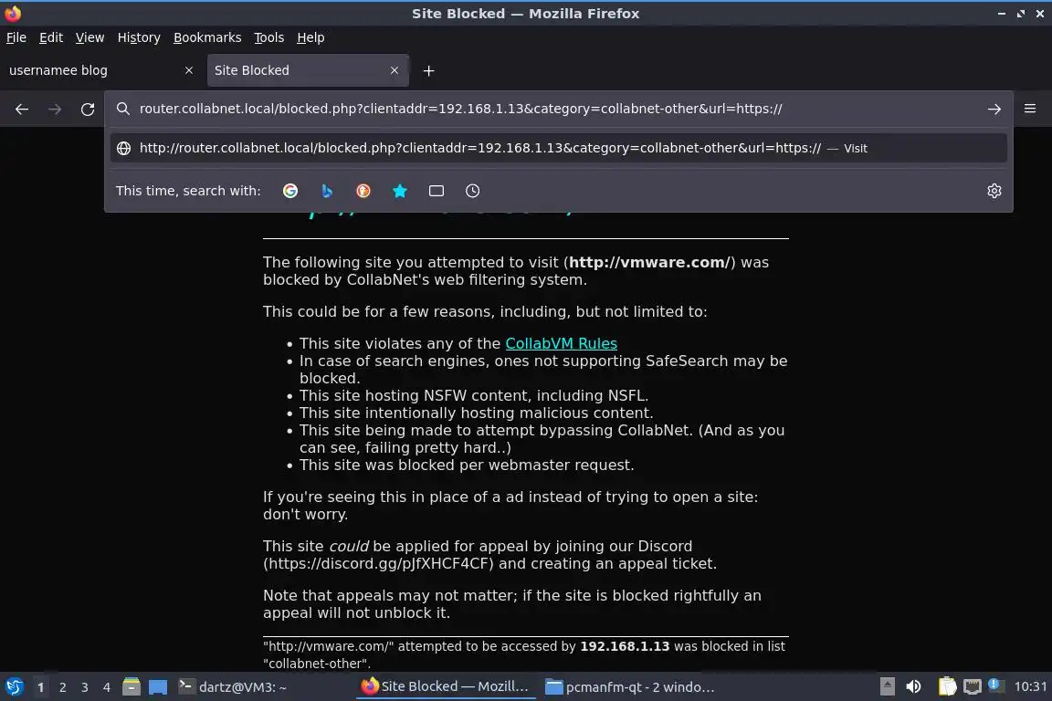1052x701 pixels.
Task: Select the Site Blocked tab
Action: (308, 70)
